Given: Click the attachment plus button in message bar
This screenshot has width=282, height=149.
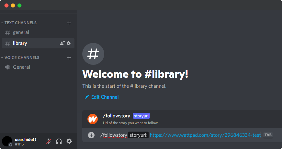Looking at the screenshot, I should (91, 135).
